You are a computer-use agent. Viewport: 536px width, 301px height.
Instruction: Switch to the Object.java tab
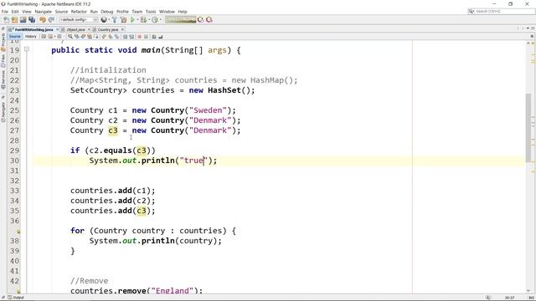[x=75, y=30]
